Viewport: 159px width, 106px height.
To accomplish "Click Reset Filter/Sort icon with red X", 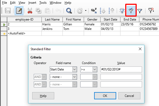I will 151,11.
